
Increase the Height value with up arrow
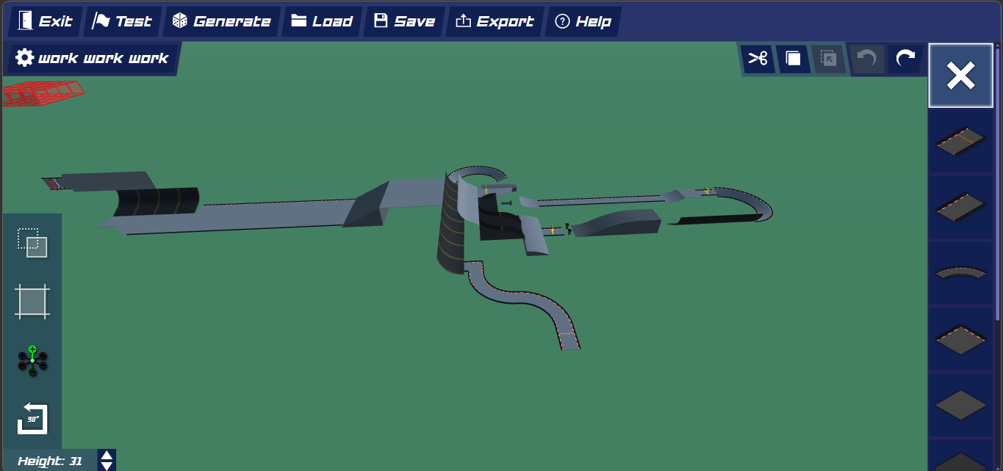click(107, 455)
